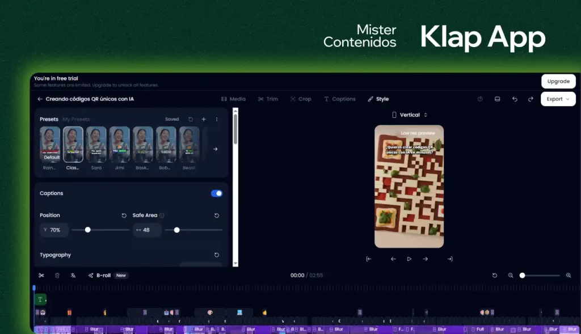Screen dimensions: 581x334
Task: Redo the last action
Action: (531, 99)
